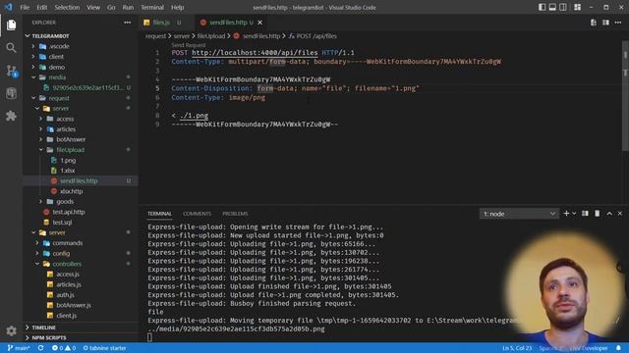The image size is (629, 353).
Task: Create a new terminal with plus icon
Action: (566, 214)
